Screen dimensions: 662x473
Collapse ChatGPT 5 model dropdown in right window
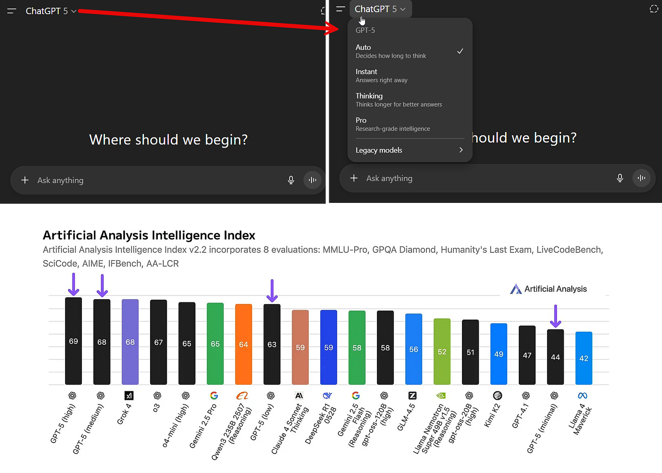tap(381, 9)
